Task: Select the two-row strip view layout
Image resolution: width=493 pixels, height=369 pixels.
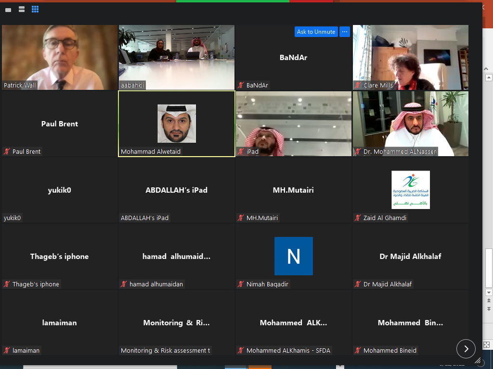Action: click(x=21, y=9)
